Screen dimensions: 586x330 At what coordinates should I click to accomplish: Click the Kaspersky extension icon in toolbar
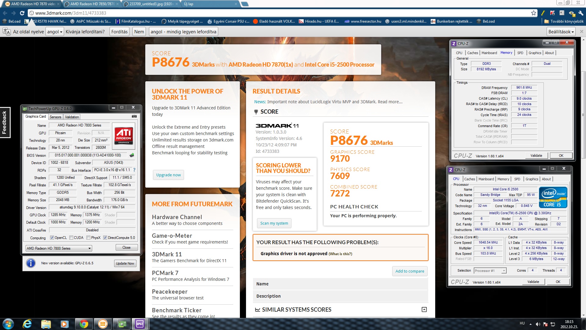552,13
